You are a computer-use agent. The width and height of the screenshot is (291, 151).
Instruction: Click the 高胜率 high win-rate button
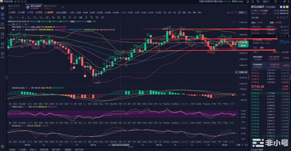[x=49, y=12]
